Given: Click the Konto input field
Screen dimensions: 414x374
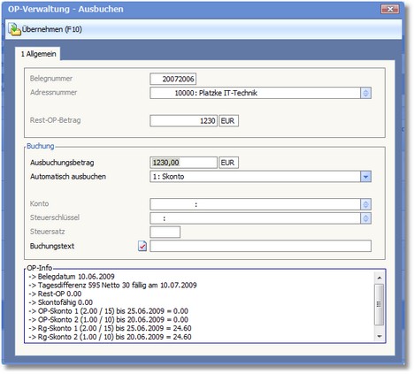Looking at the screenshot, I should point(255,204).
